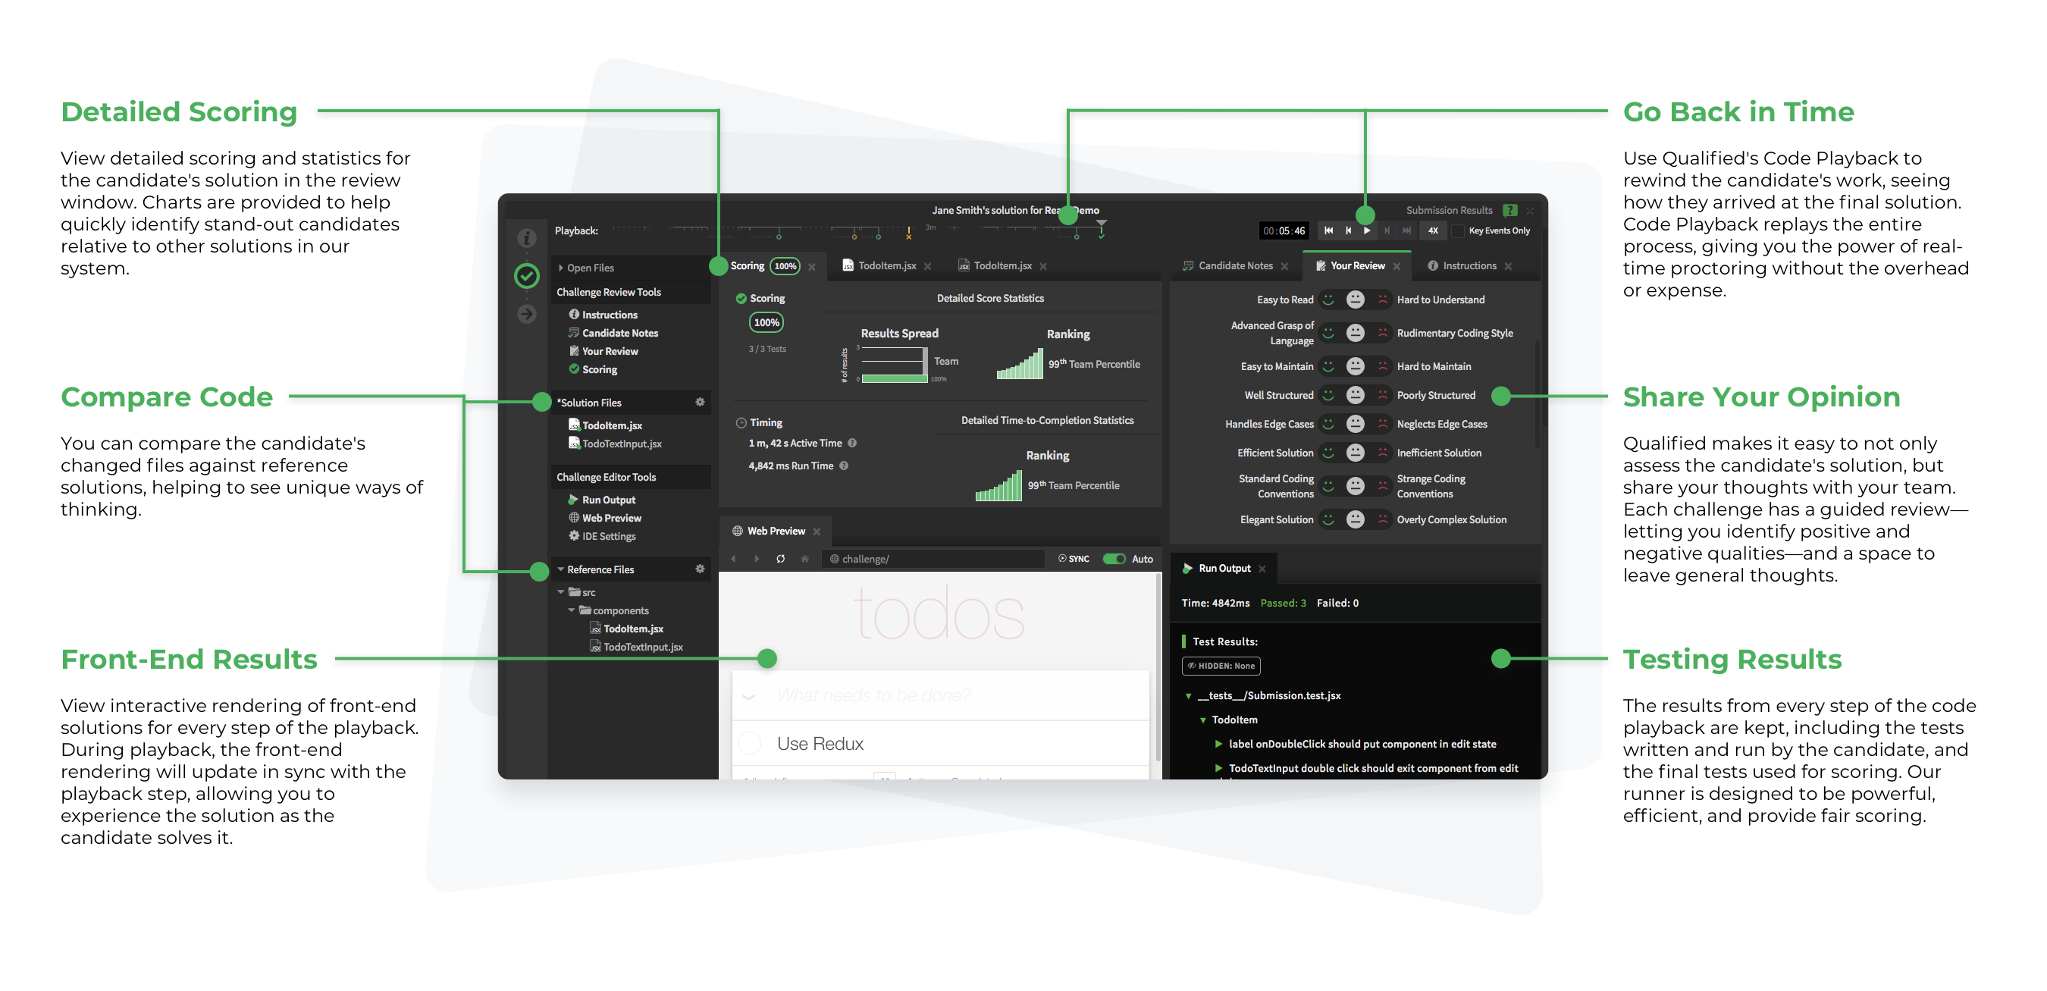Image resolution: width=2047 pixels, height=991 pixels.
Task: Check the Use Redux todo circle
Action: click(x=749, y=743)
